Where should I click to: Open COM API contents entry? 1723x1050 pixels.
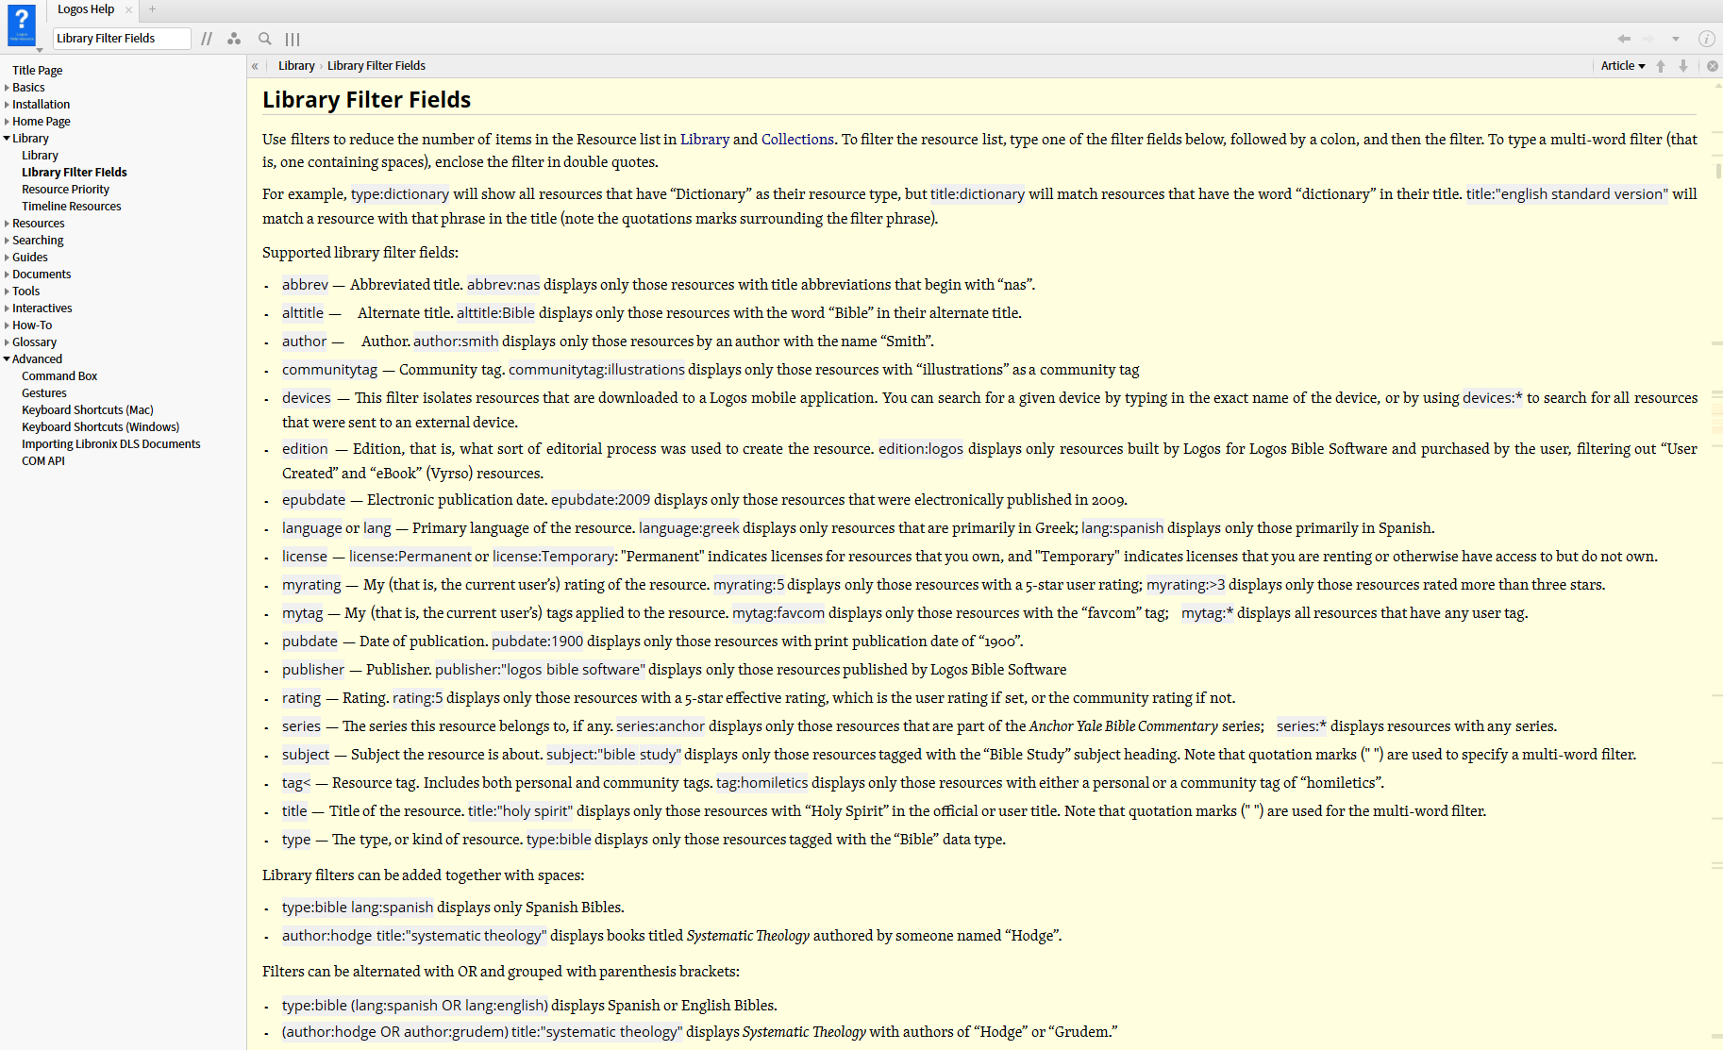coord(43,461)
